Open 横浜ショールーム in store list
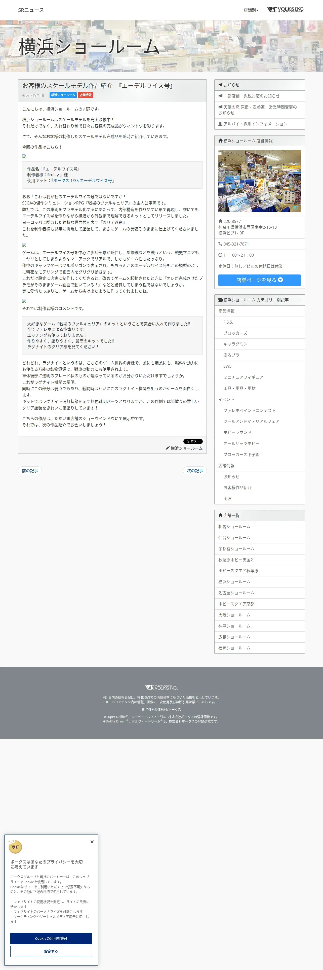Viewport: 323px width, 970px height. [259, 582]
